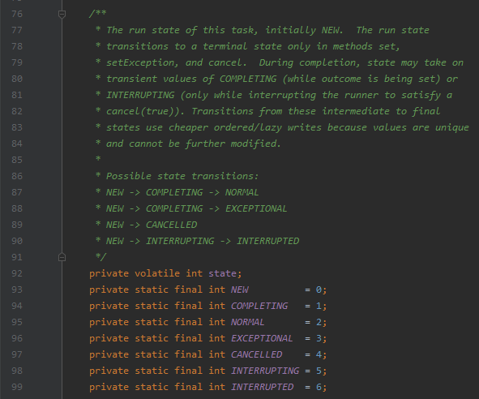Click line number 92 in the gutter
Screen dimensions: 479x399
17,273
